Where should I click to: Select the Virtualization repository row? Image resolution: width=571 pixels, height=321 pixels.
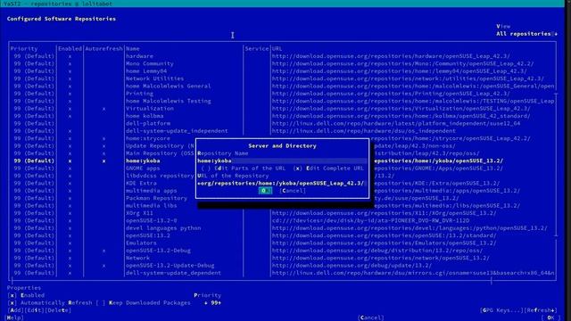282,108
